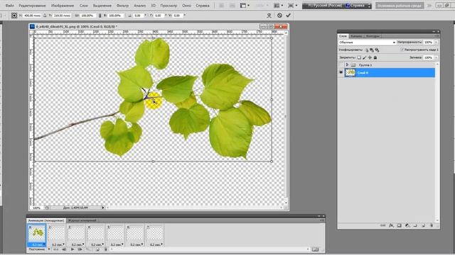Screen dimensions: 455x255
Task: Select the leaf layer thumbnail
Action: point(350,72)
